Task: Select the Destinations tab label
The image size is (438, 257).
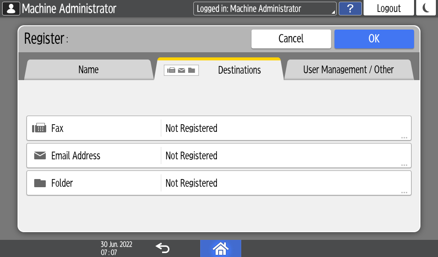Action: [x=239, y=70]
